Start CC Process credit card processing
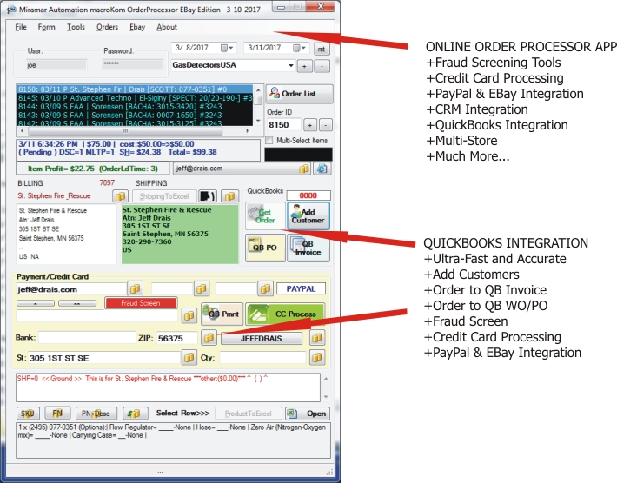617x483 pixels. pyautogui.click(x=285, y=314)
